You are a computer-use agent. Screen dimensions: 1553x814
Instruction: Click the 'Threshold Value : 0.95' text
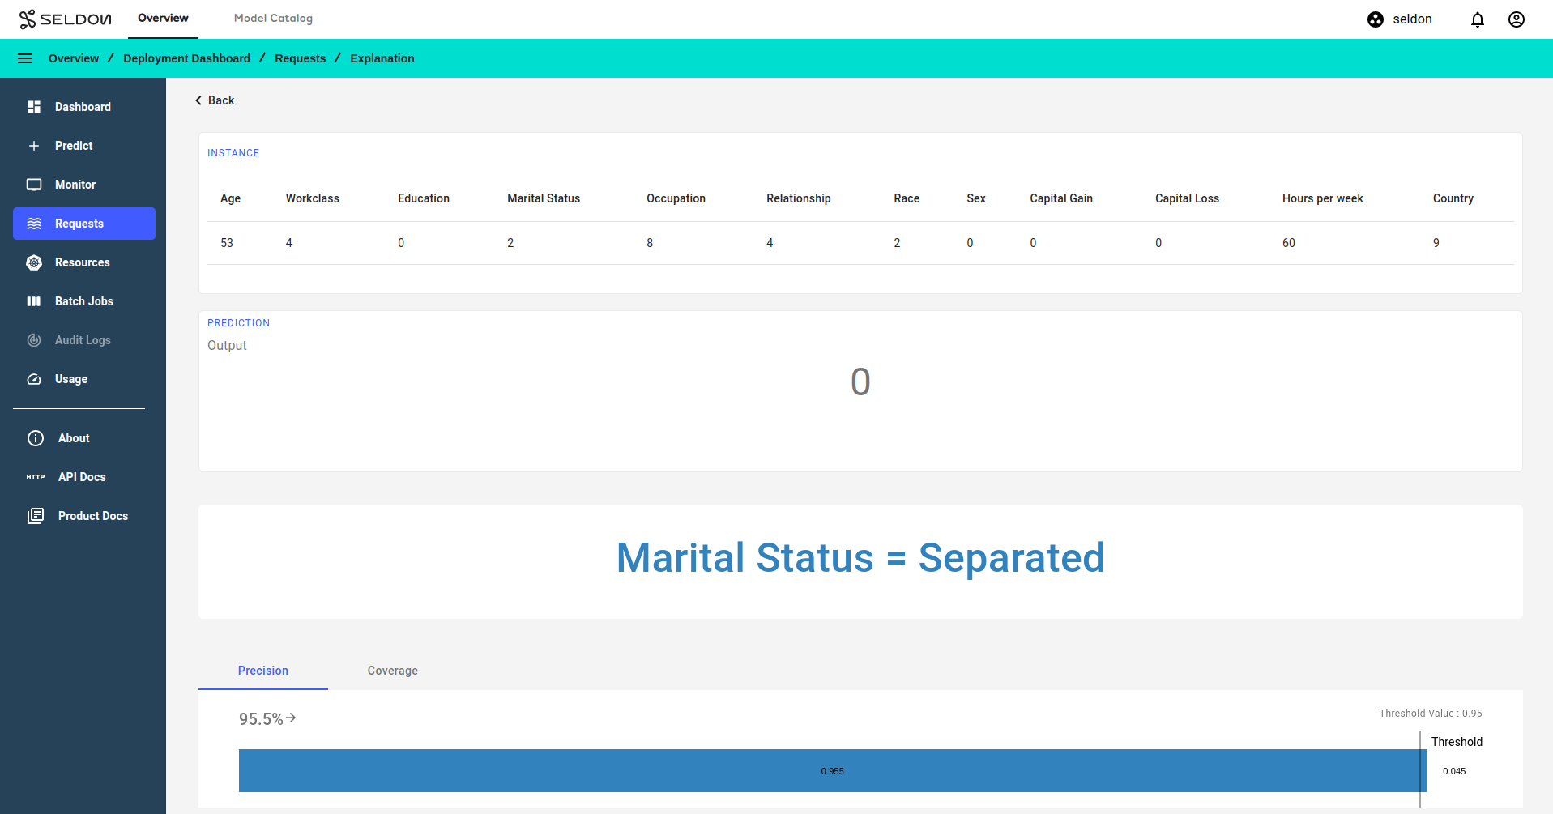[x=1431, y=714]
